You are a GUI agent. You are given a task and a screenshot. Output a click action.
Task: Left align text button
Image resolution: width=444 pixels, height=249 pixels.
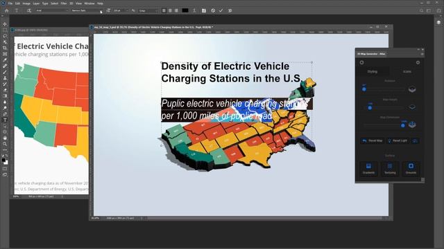(164, 10)
